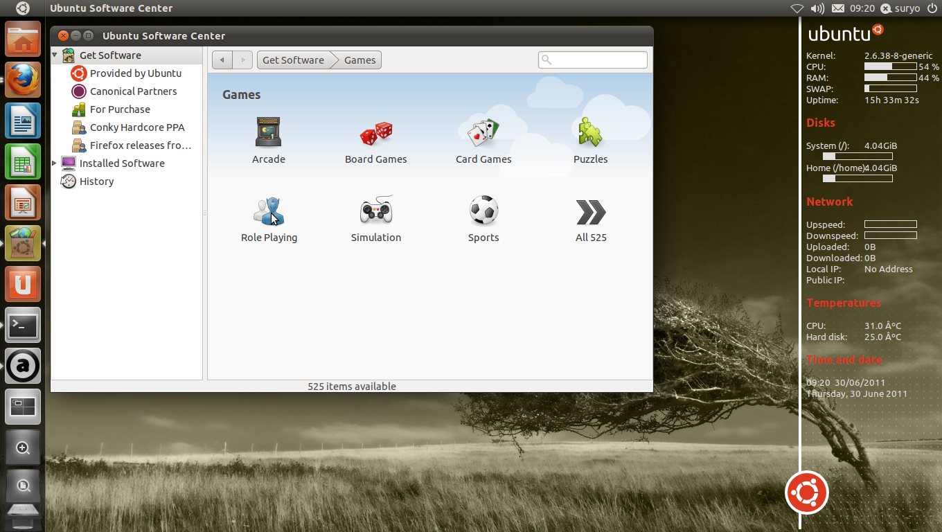Open Home Folder from the launcher
This screenshot has height=532, width=942.
[x=23, y=39]
